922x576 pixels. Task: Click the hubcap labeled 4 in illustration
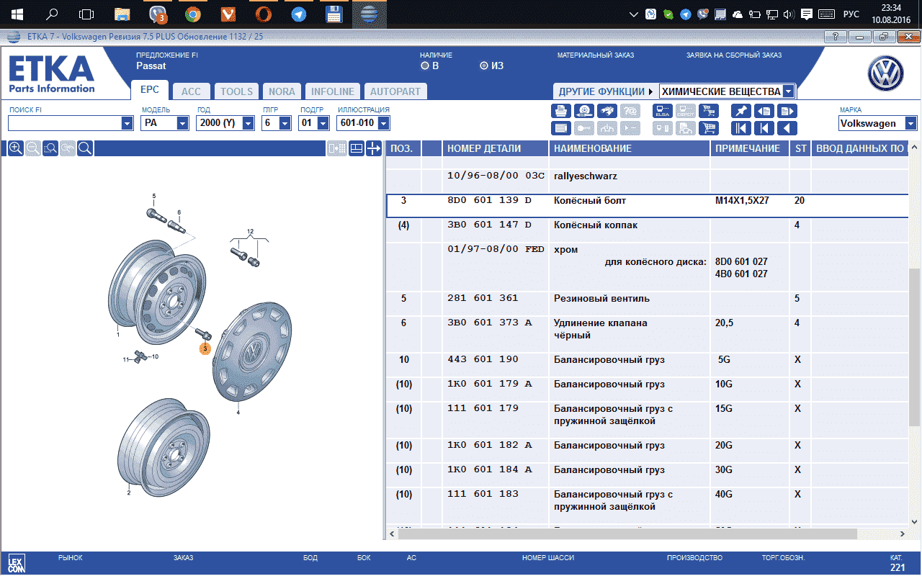point(252,353)
